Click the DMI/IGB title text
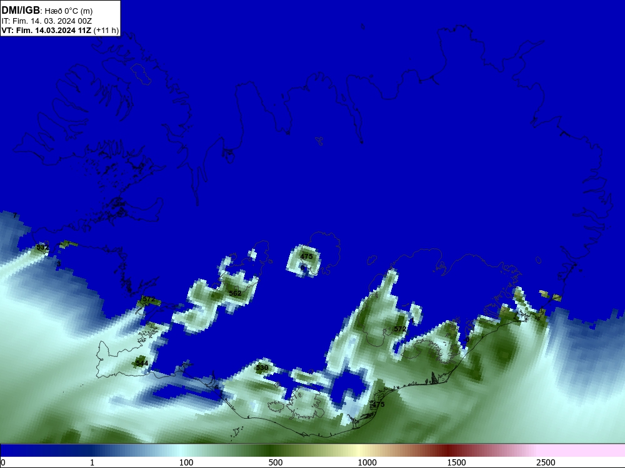The width and height of the screenshot is (625, 468). click(21, 10)
